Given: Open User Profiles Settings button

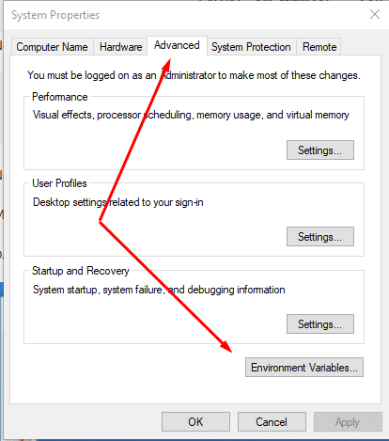Looking at the screenshot, I should 320,237.
